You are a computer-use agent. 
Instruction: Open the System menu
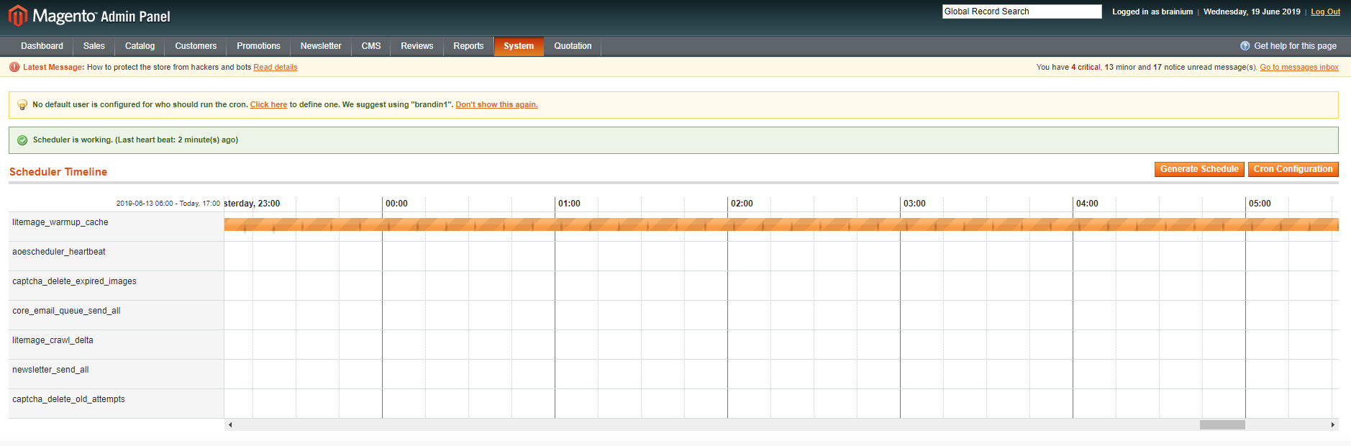point(519,46)
